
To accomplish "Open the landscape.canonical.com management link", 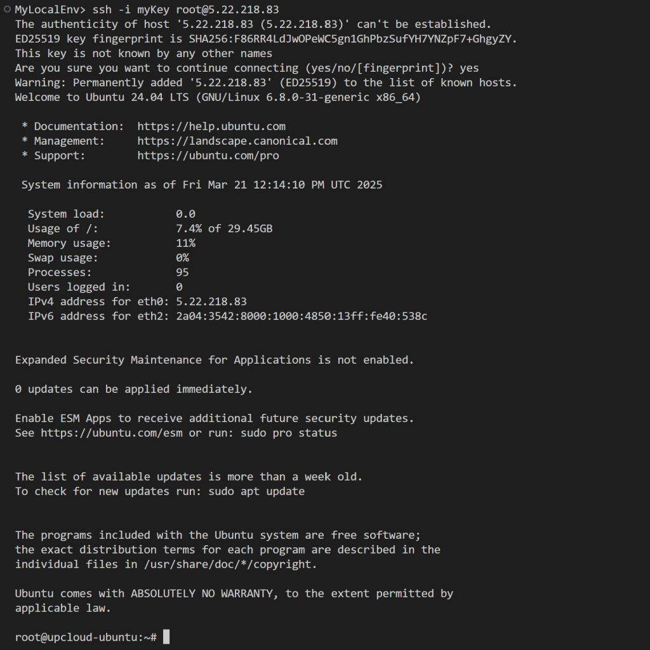I will (x=237, y=141).
